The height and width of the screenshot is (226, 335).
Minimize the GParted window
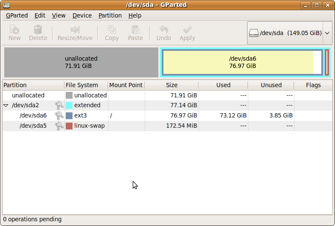coord(306,5)
